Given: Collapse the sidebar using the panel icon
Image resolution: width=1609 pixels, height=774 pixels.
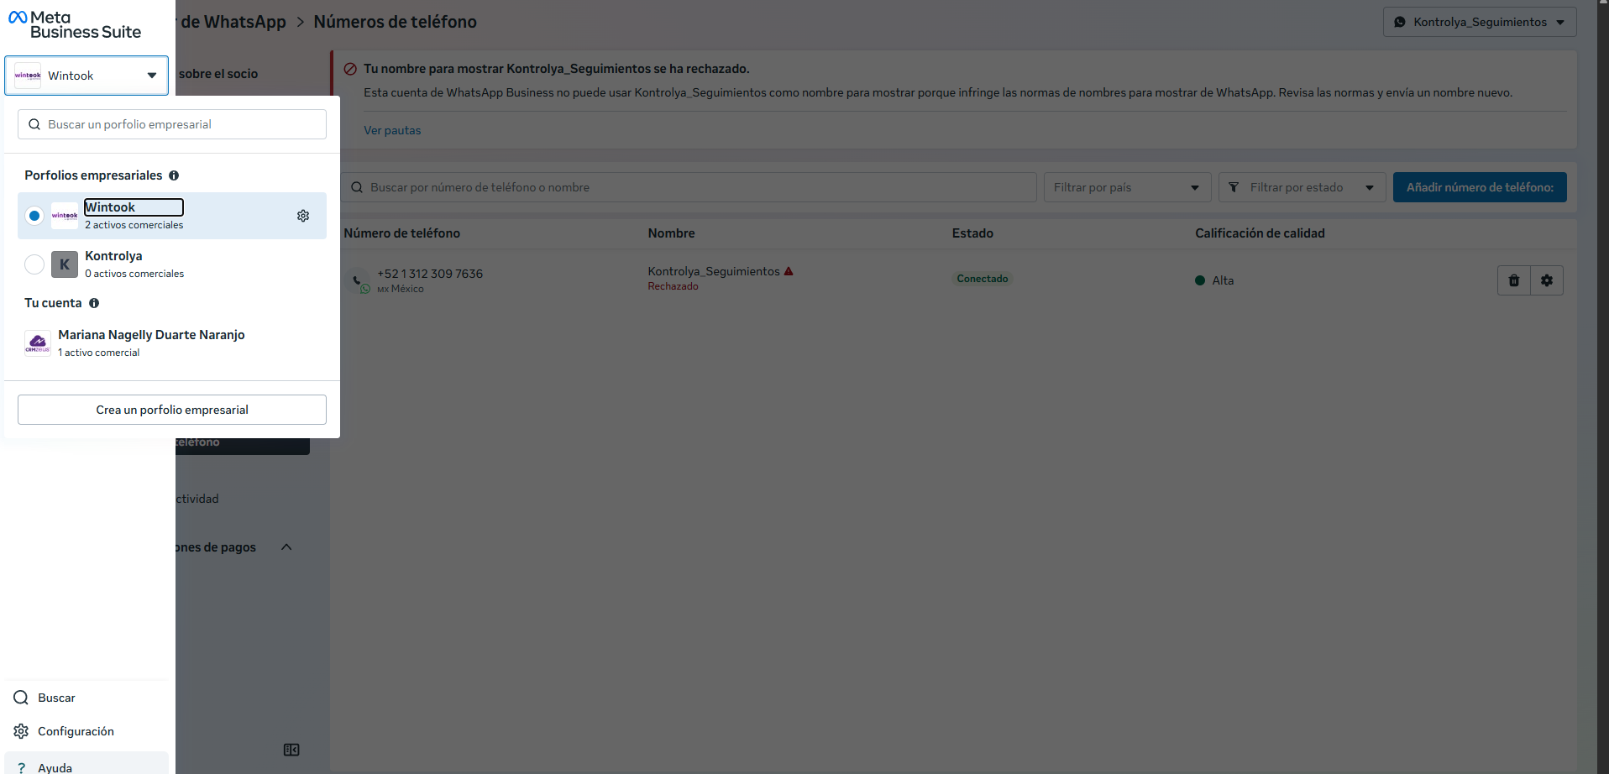Looking at the screenshot, I should [x=291, y=750].
